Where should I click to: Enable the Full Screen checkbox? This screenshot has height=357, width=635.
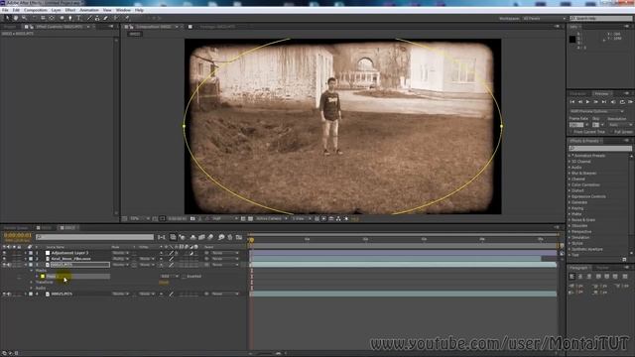612,132
